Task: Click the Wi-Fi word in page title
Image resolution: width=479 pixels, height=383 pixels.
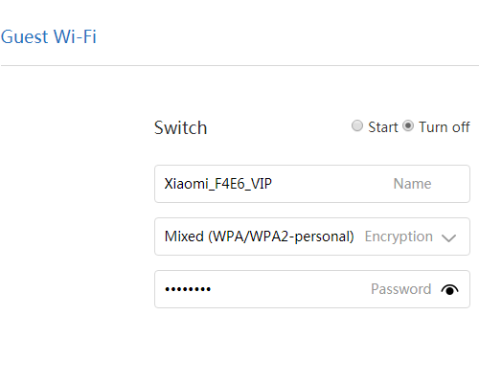Action: click(75, 36)
